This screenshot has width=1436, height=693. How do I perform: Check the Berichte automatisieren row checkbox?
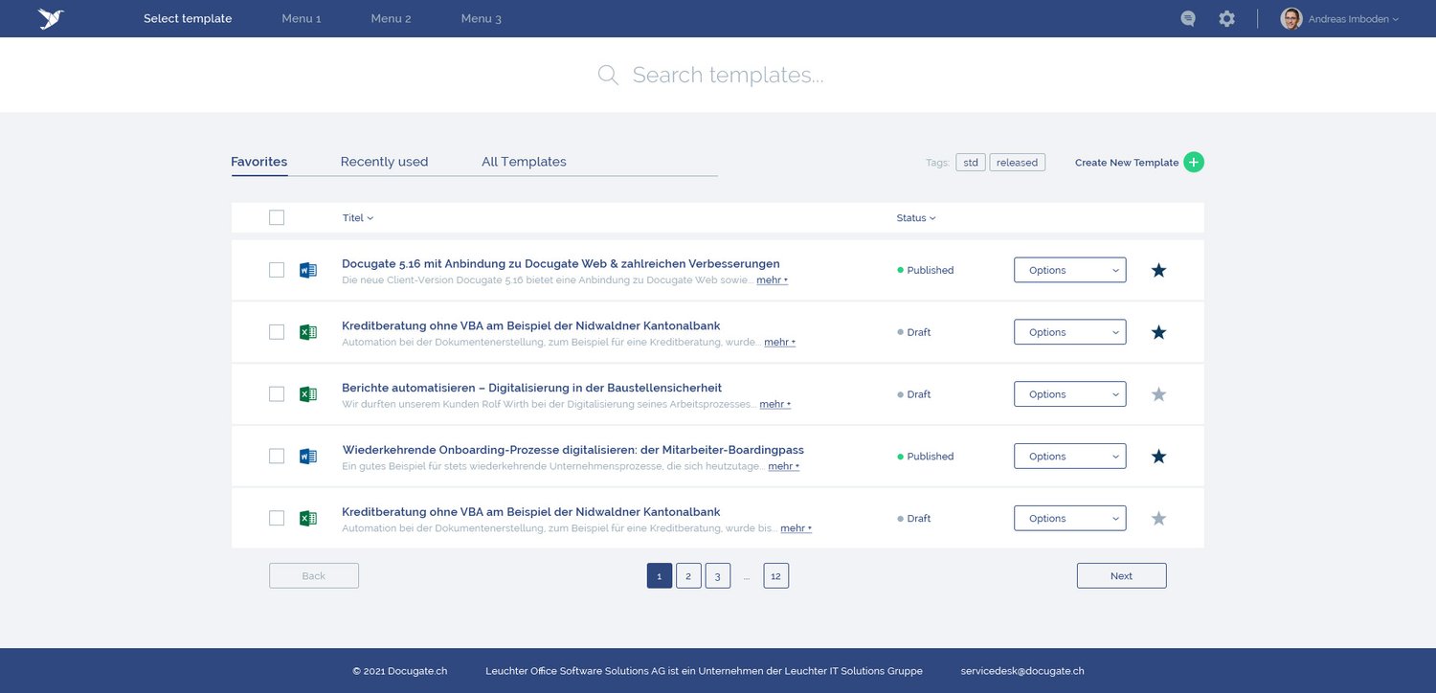coord(277,394)
